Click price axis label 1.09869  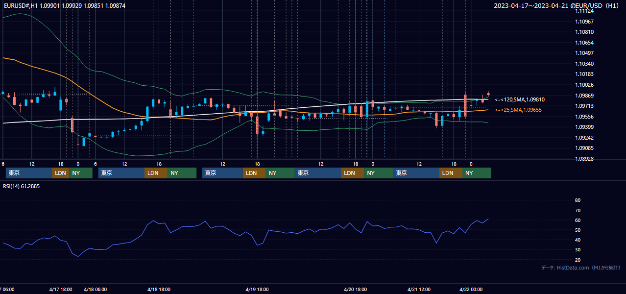tap(584, 96)
